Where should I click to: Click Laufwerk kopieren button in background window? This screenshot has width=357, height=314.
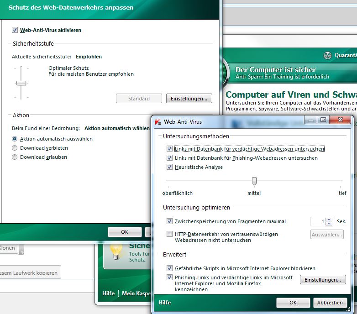30,272
